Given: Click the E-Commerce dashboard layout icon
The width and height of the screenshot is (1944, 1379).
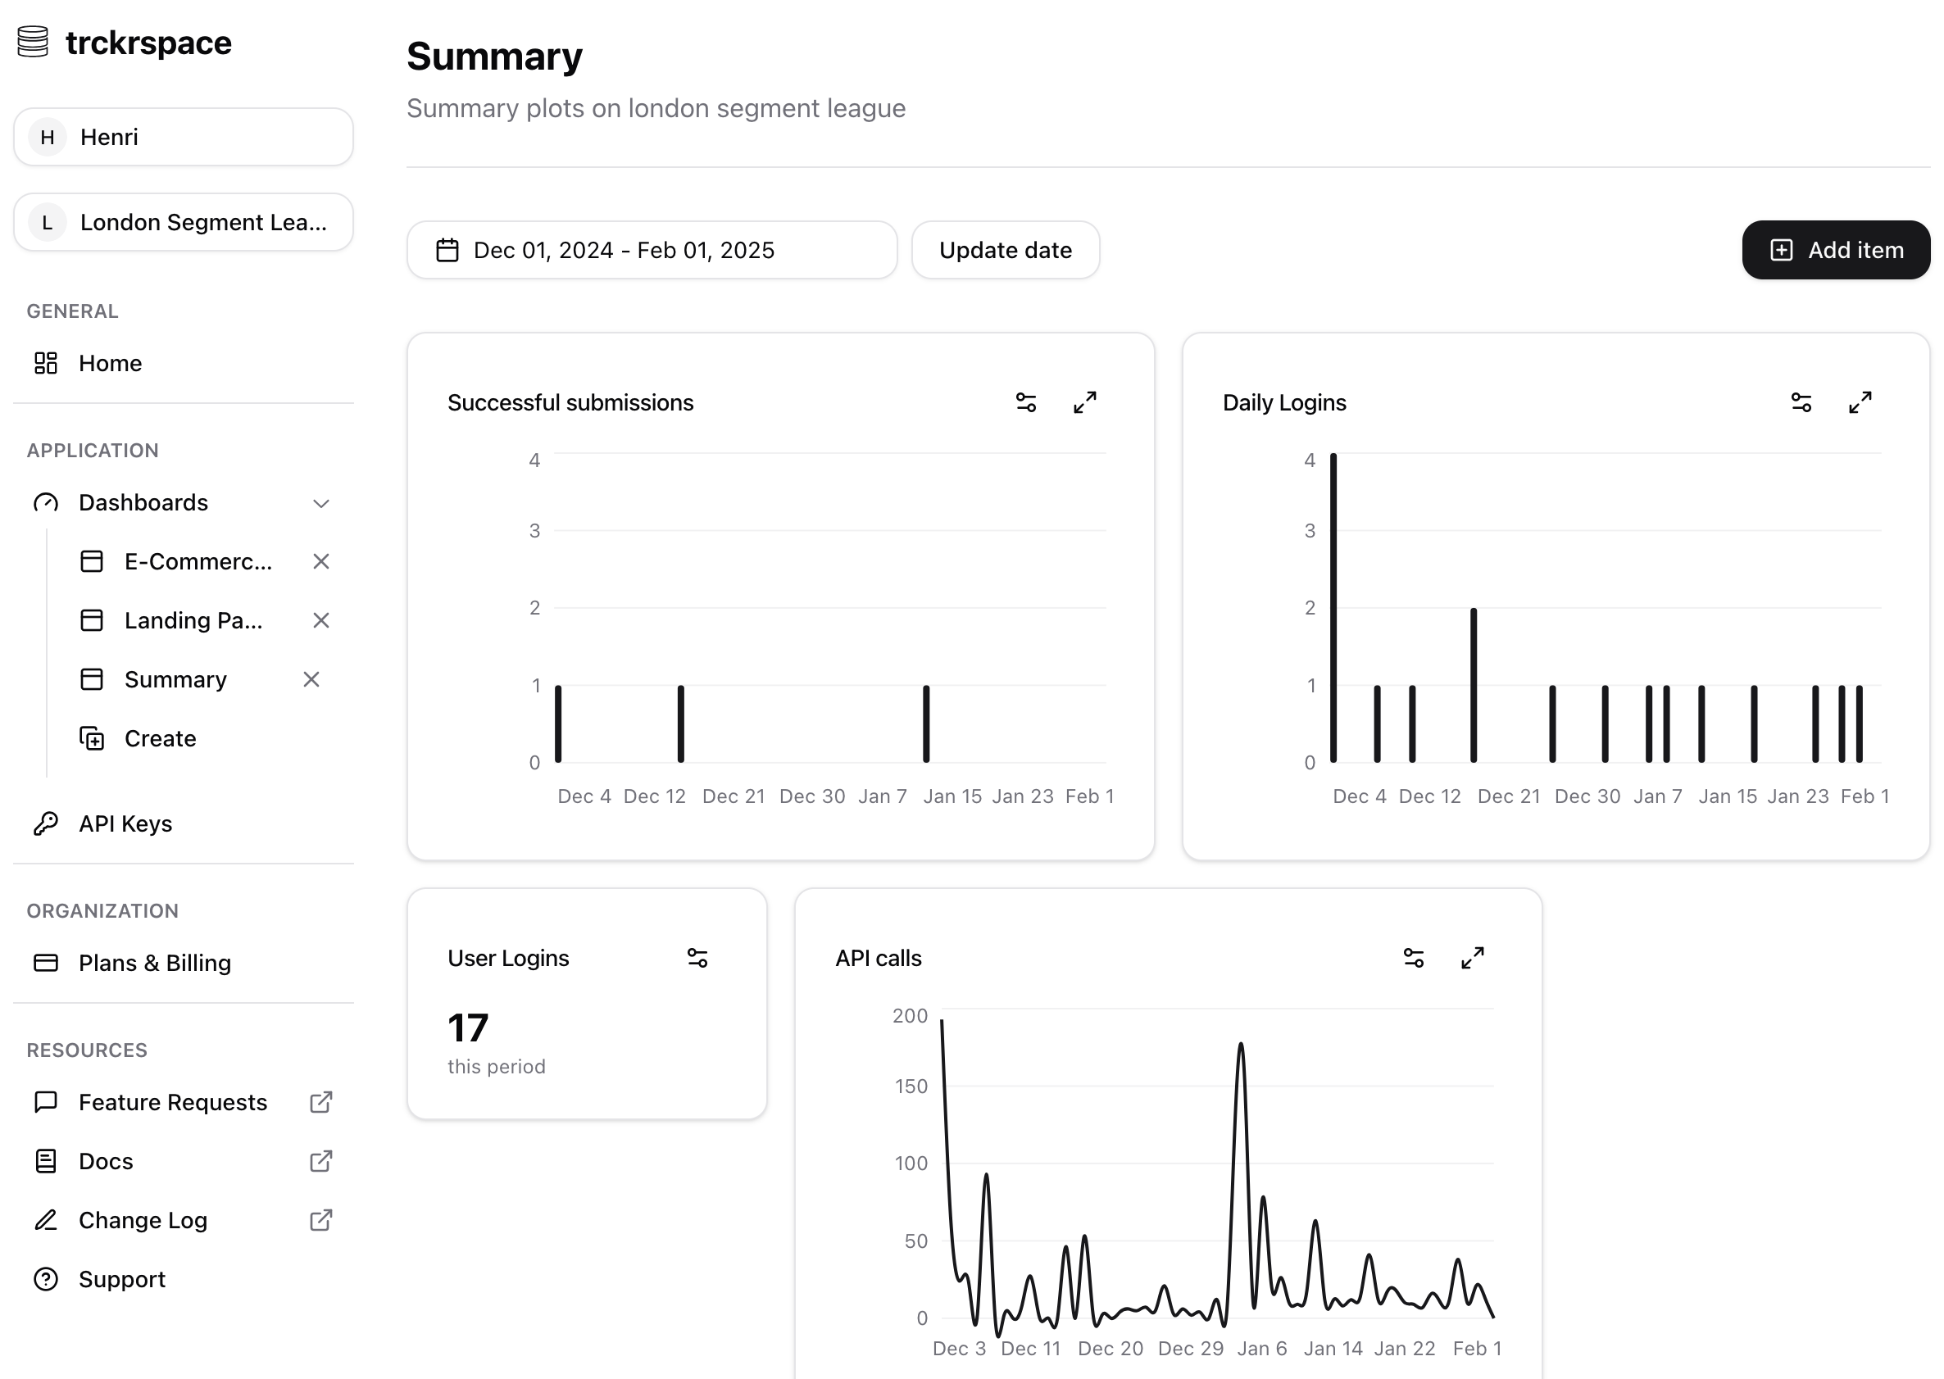Looking at the screenshot, I should pyautogui.click(x=92, y=561).
